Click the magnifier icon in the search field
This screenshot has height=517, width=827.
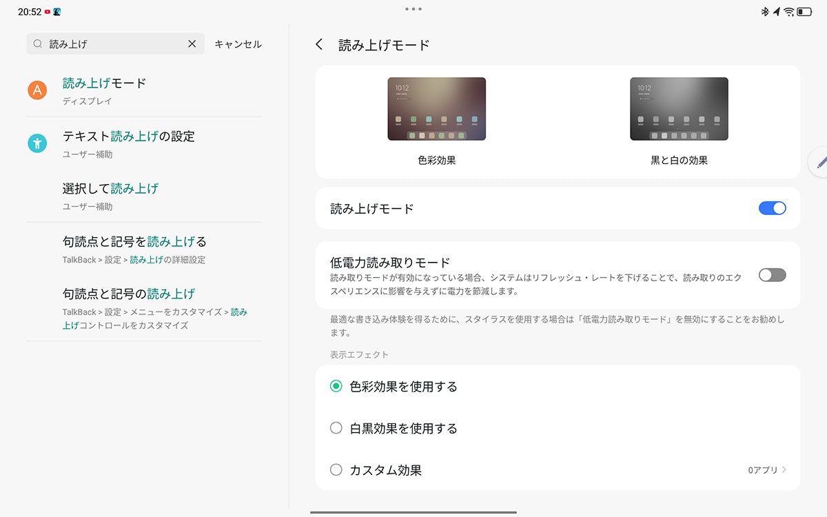click(38, 43)
